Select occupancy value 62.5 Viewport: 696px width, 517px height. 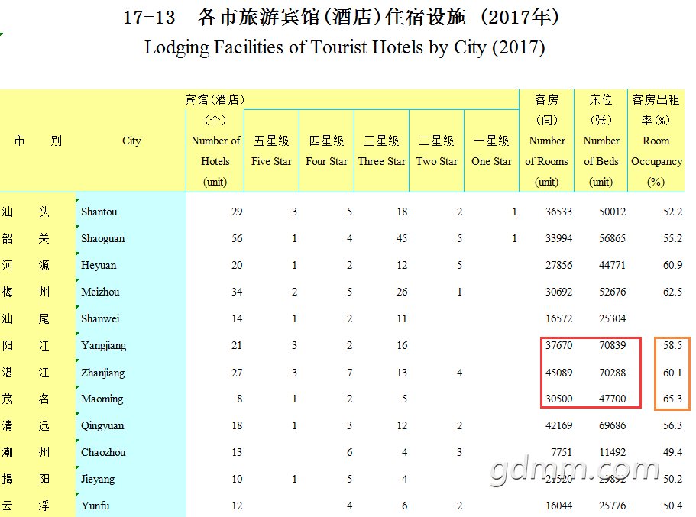672,292
